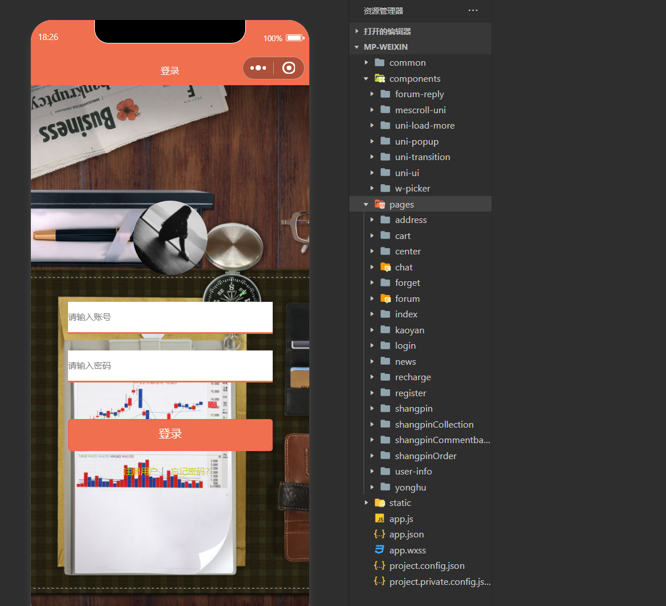Click the mini-program capsule close circle icon
Viewport: 666px width, 606px height.
pyautogui.click(x=289, y=68)
